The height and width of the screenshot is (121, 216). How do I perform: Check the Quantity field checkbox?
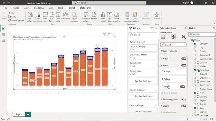coord(195,96)
